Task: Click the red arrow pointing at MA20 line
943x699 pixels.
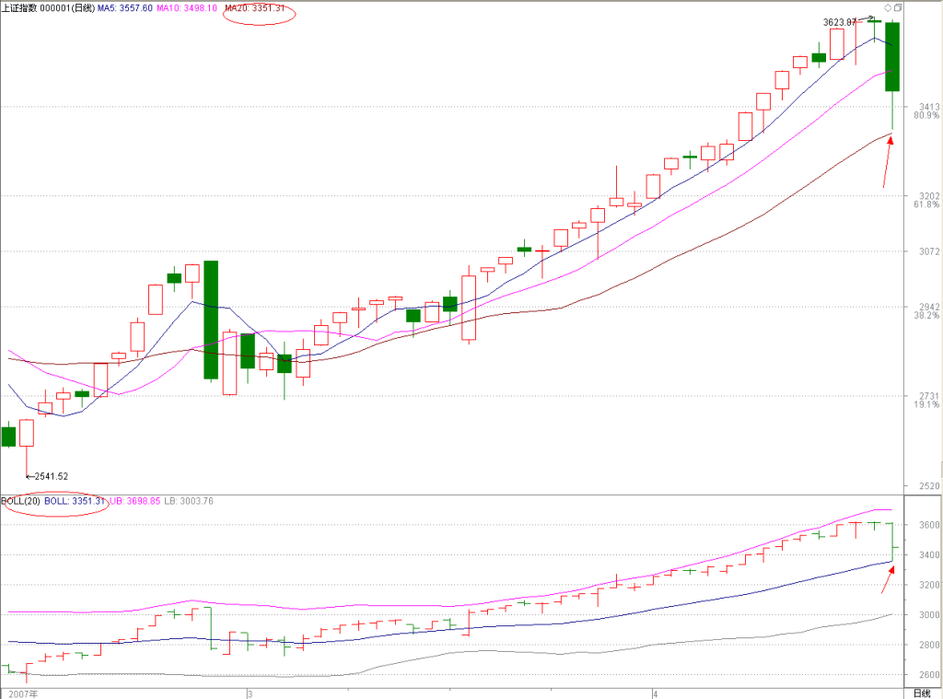Action: click(x=887, y=162)
